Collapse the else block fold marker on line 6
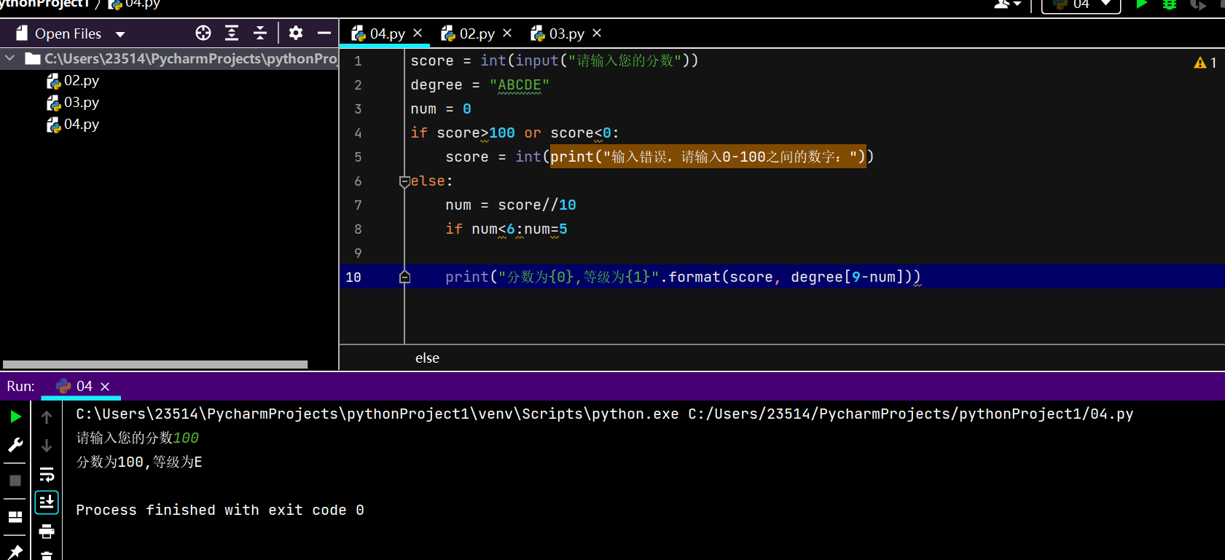 point(404,181)
